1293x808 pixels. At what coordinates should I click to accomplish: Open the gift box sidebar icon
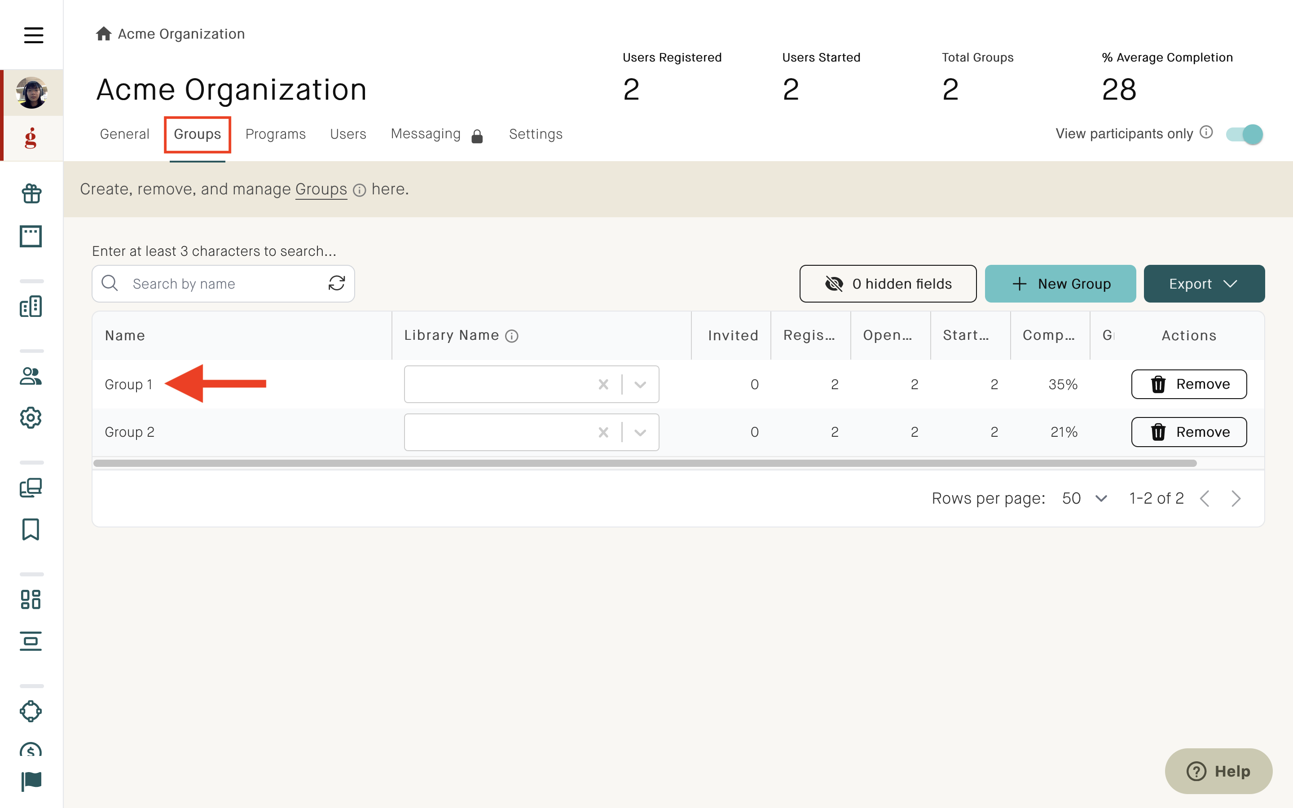(x=31, y=193)
